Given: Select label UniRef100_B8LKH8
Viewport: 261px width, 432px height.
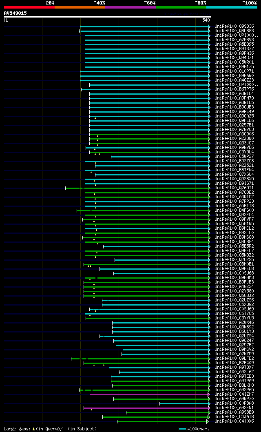Looking at the screenshot, I should click(234, 386).
